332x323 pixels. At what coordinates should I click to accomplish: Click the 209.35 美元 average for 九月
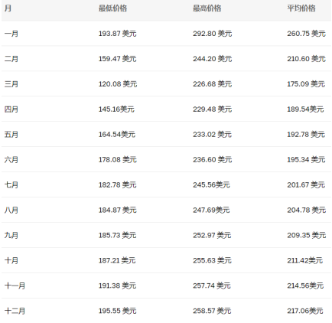307,235
